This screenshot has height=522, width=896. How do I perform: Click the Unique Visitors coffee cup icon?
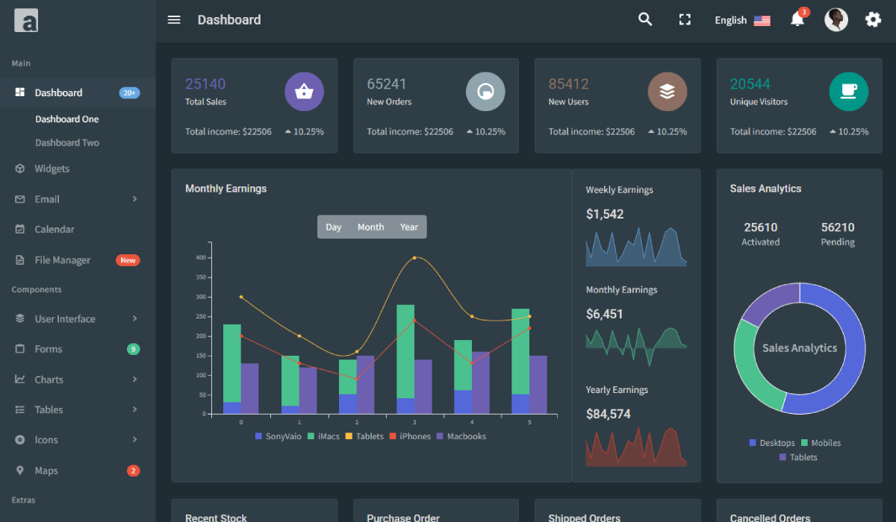point(848,92)
